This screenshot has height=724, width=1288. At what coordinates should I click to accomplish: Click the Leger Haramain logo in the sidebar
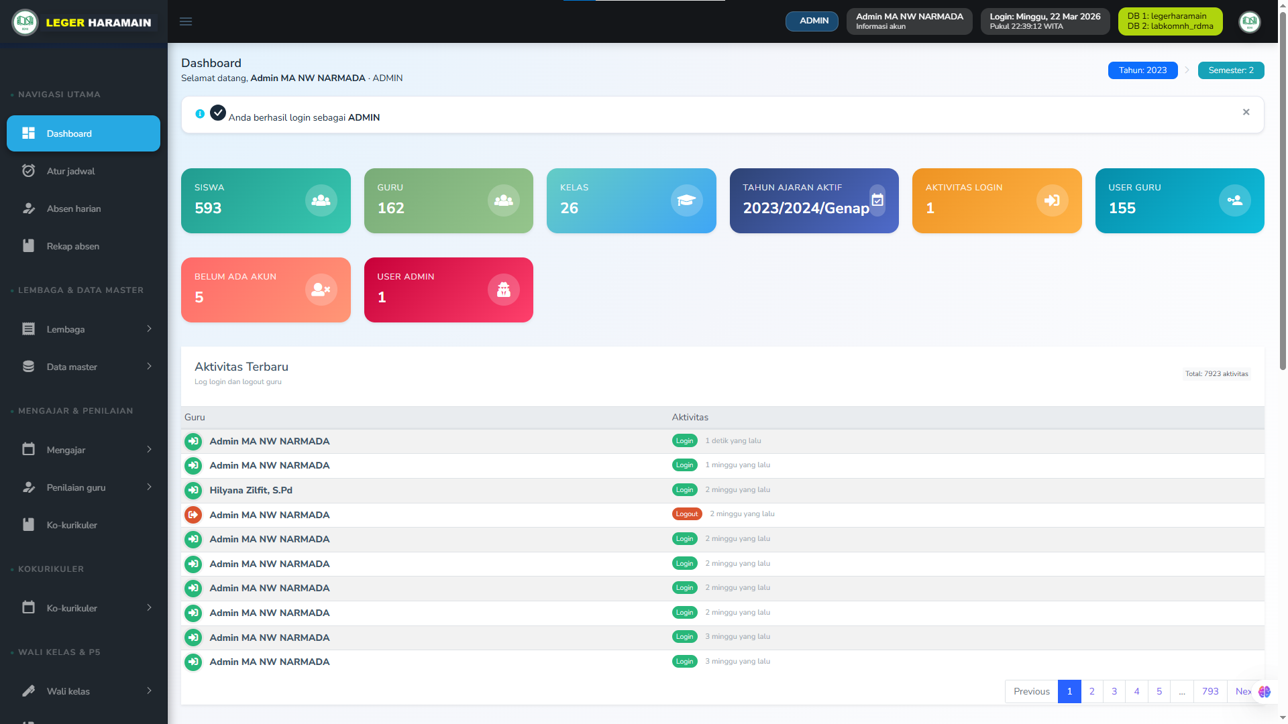(x=25, y=22)
